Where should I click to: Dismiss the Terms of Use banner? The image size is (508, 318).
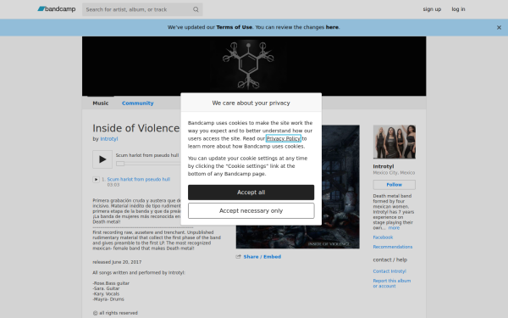click(499, 28)
